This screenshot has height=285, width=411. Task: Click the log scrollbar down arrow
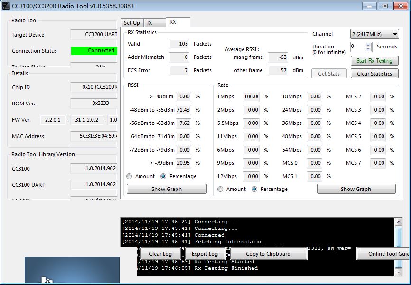click(398, 272)
